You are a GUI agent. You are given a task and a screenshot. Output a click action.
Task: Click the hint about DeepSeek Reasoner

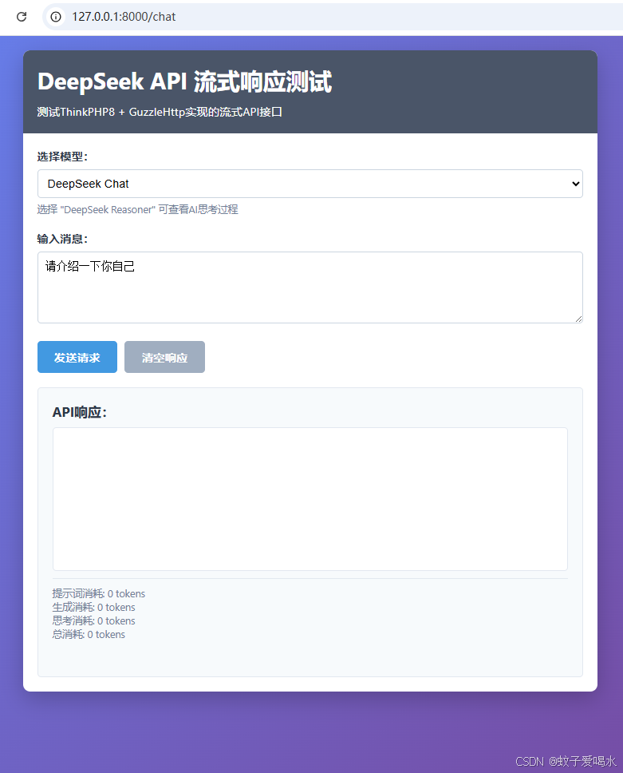pyautogui.click(x=137, y=209)
